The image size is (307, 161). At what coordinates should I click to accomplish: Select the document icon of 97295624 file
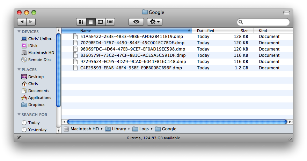75,61
